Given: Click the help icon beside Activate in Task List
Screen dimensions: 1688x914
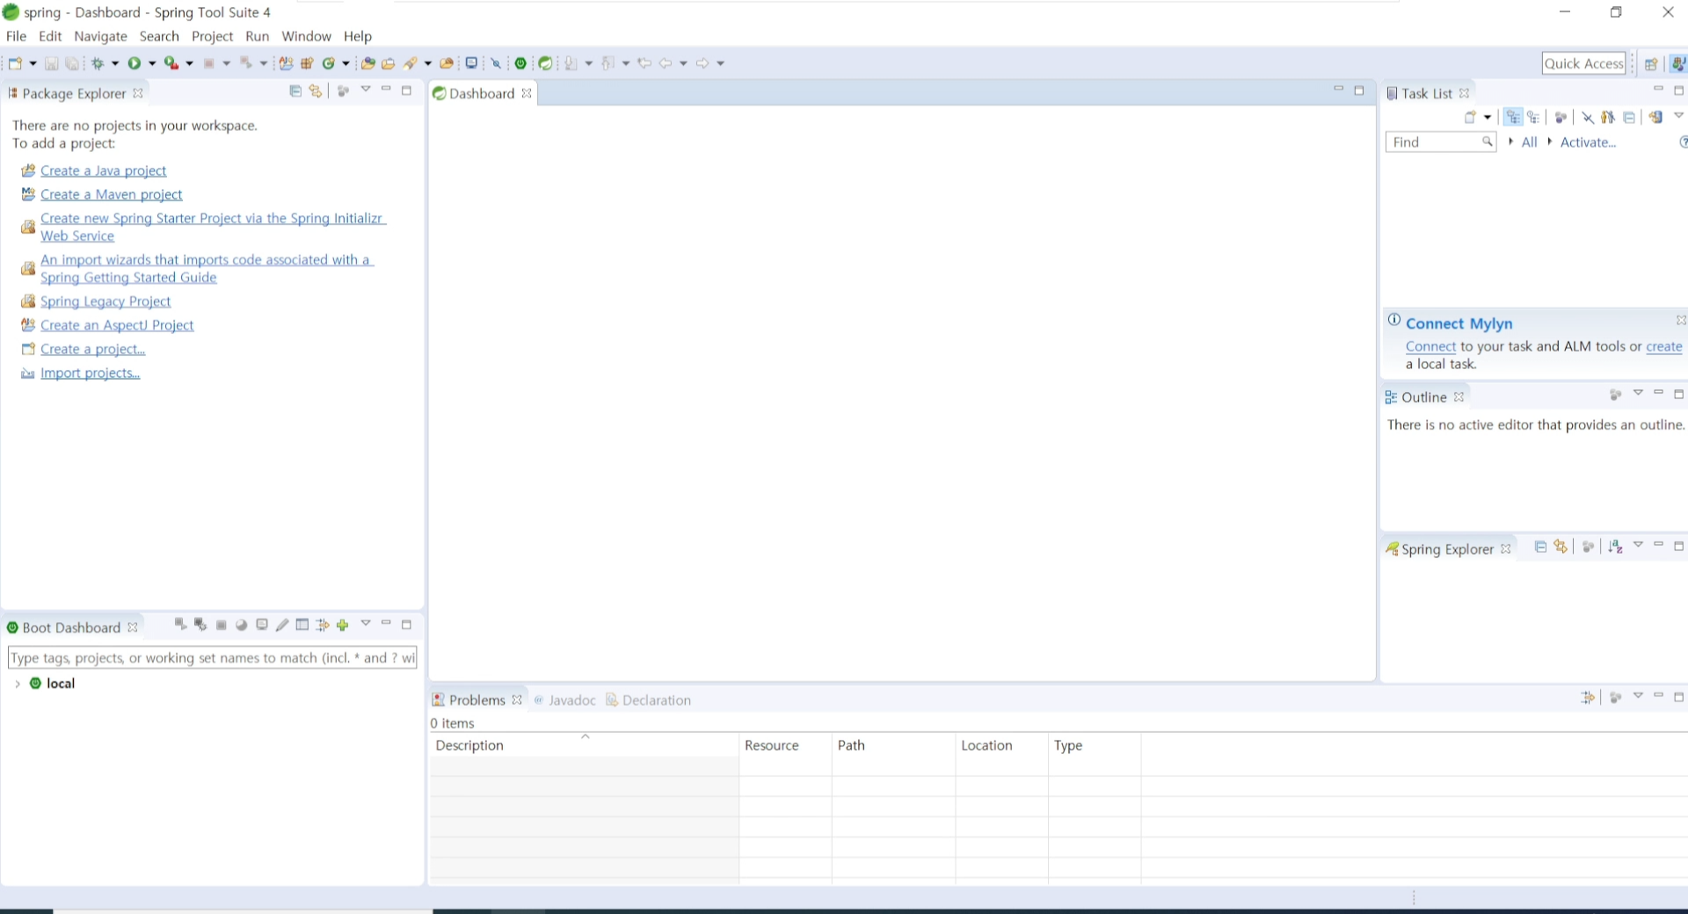Looking at the screenshot, I should (x=1684, y=141).
